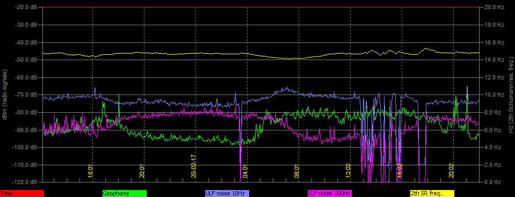This screenshot has height=197, width=515.
Task: Click the ULF noise 10Hz legend swatch
Action: [227, 194]
